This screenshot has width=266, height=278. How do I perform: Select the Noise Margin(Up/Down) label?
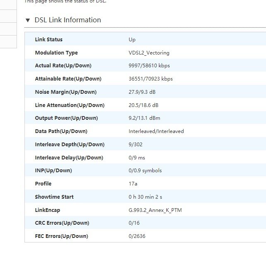[x=66, y=92]
